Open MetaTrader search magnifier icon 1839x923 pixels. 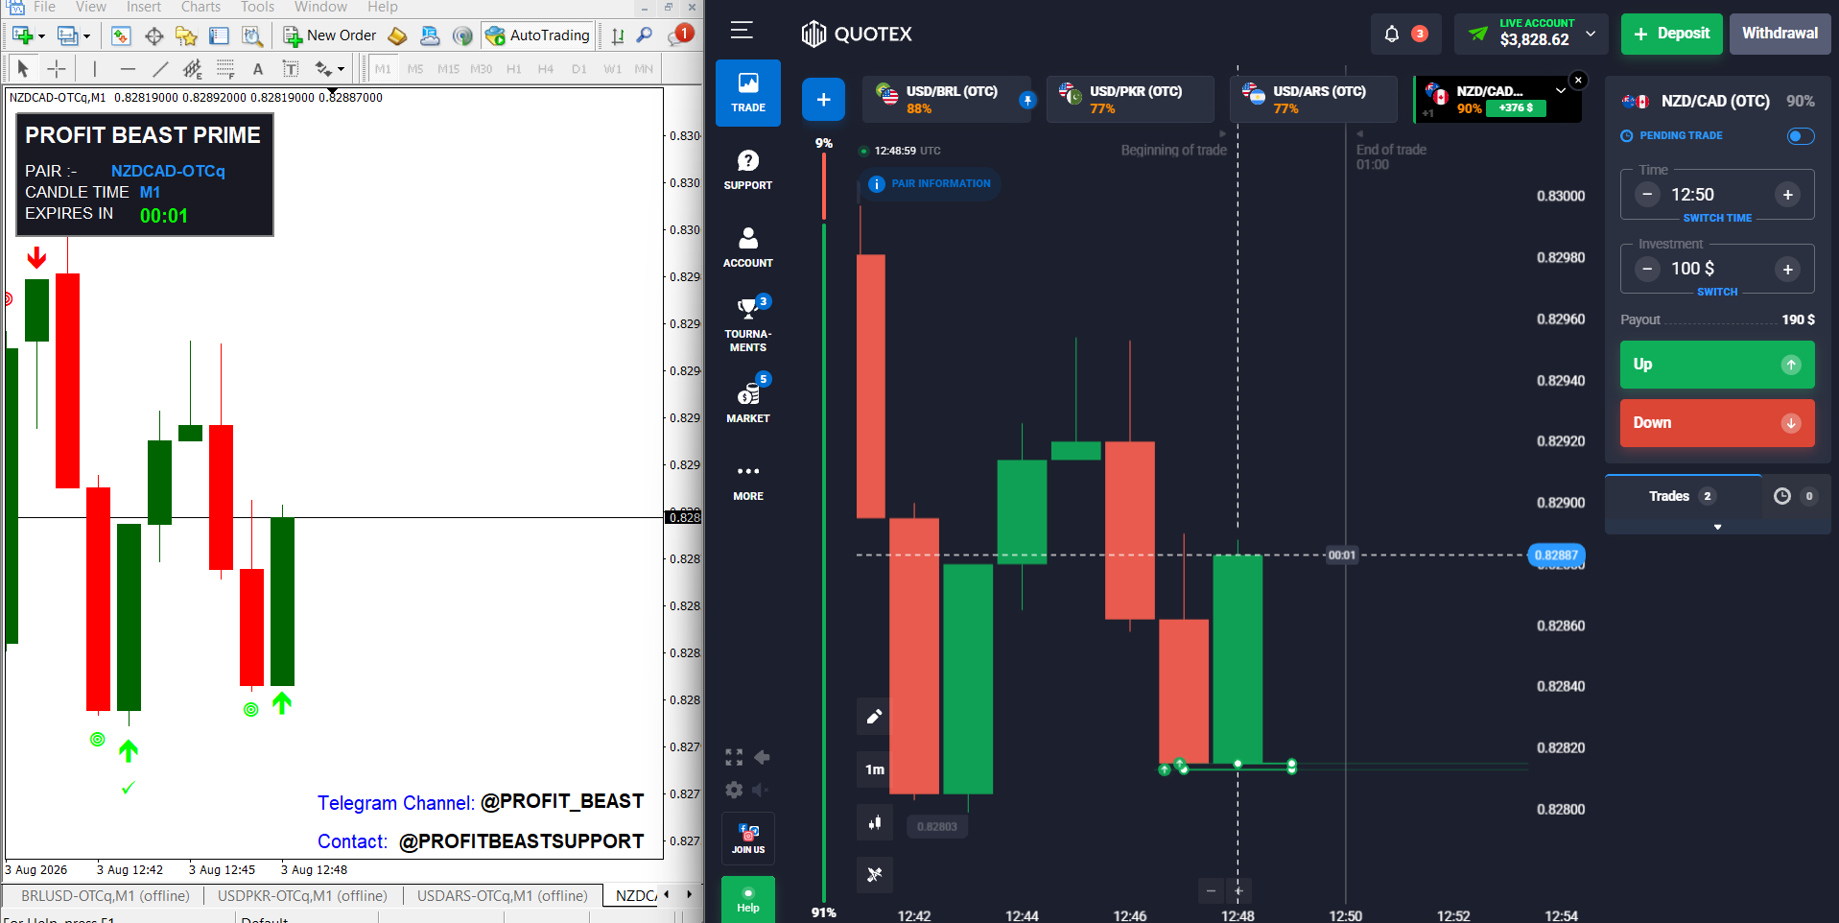click(645, 35)
